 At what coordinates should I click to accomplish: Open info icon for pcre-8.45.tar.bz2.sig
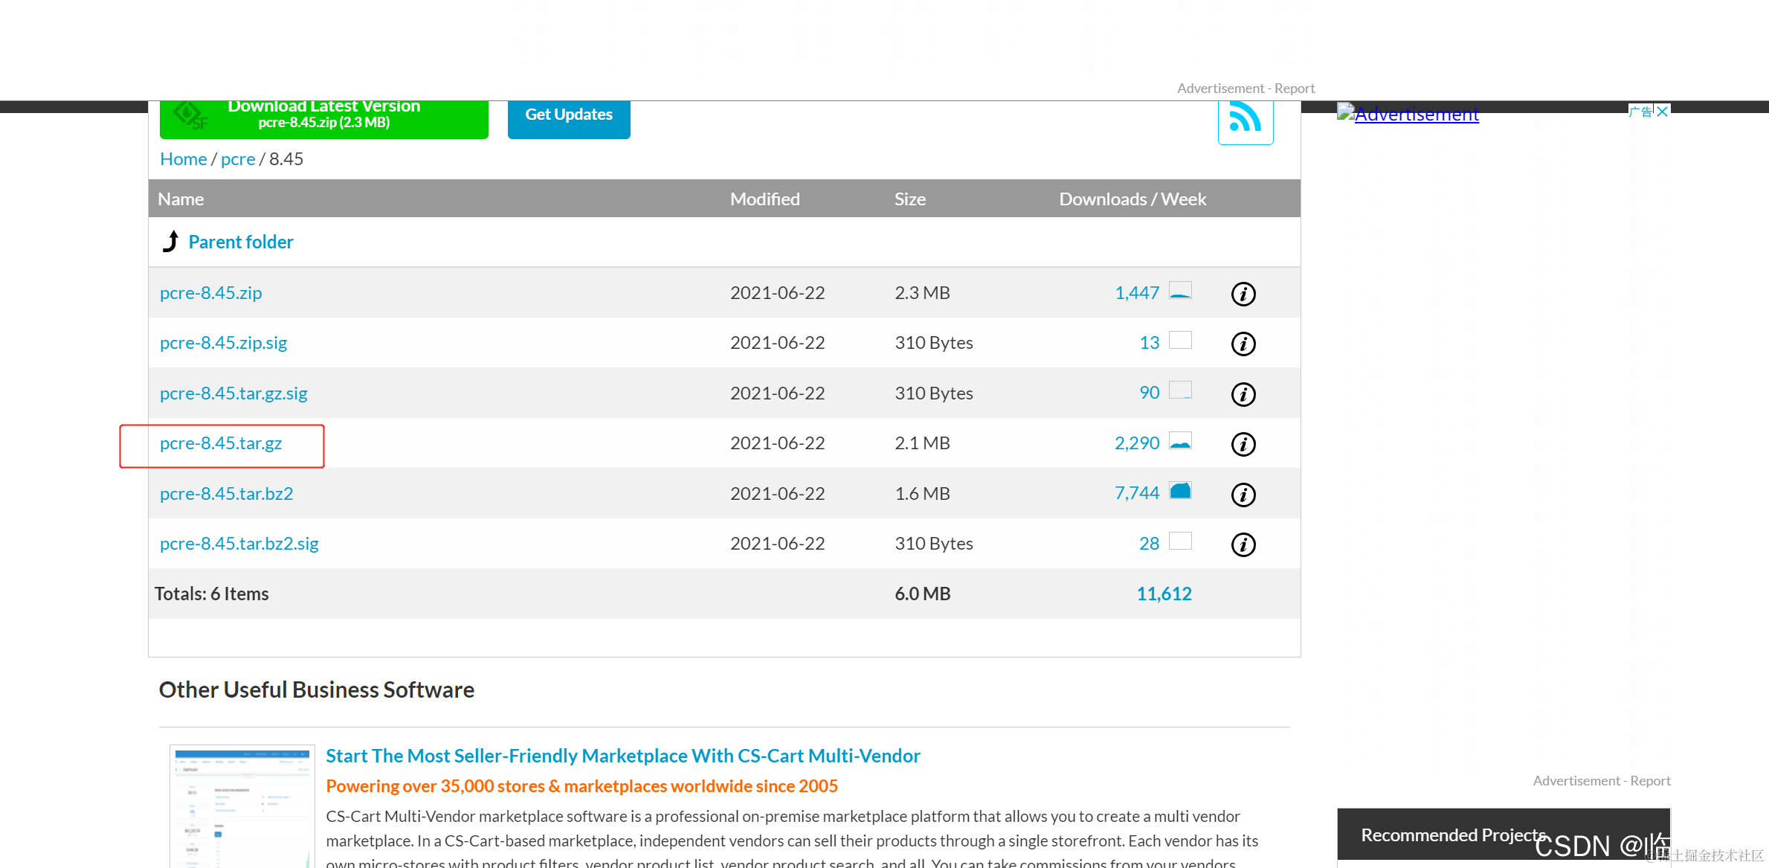pos(1243,544)
